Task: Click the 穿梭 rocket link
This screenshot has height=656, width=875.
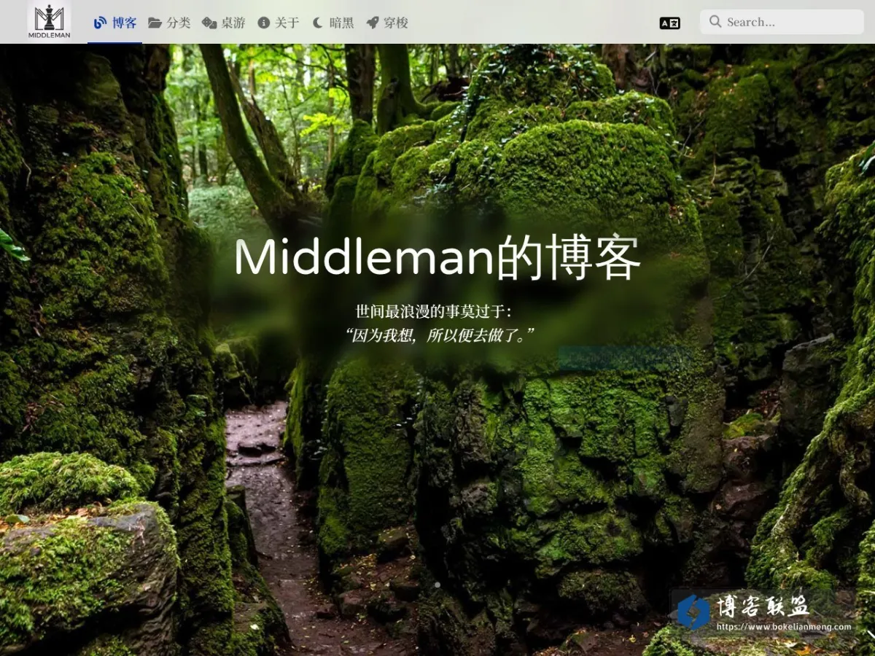Action: click(387, 23)
